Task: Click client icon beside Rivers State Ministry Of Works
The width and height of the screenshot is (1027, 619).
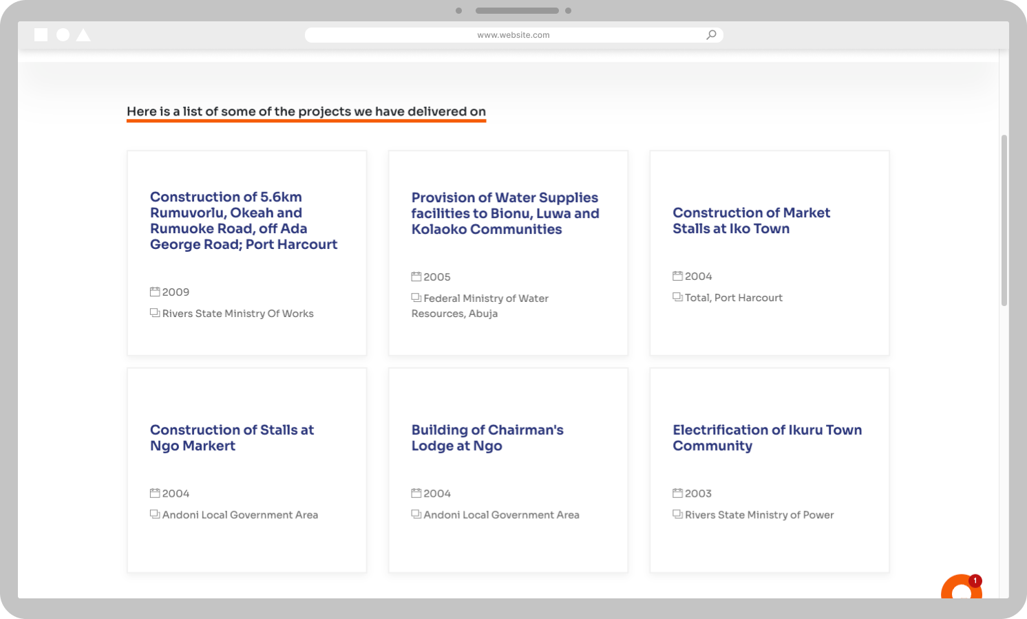Action: (x=155, y=313)
